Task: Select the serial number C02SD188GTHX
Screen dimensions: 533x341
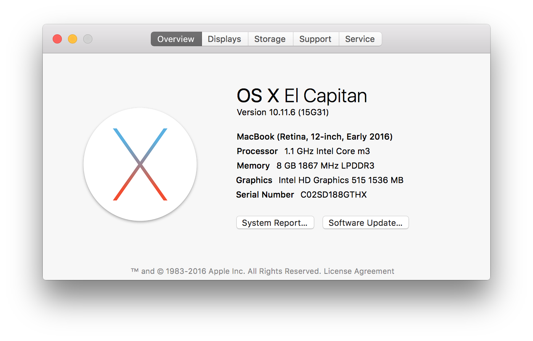Action: tap(334, 195)
